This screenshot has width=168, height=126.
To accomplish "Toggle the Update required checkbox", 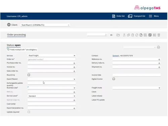I will tap(29, 112).
